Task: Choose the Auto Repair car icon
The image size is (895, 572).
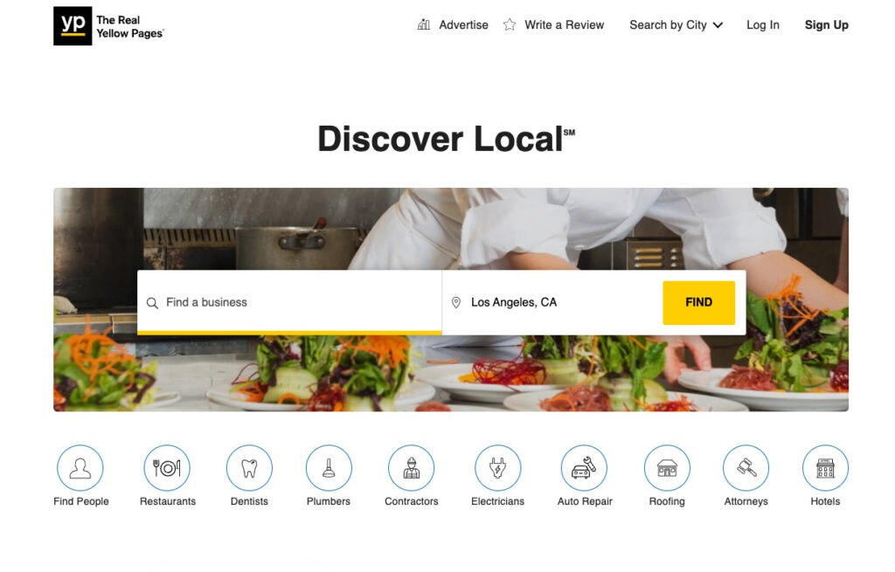Action: (x=584, y=467)
